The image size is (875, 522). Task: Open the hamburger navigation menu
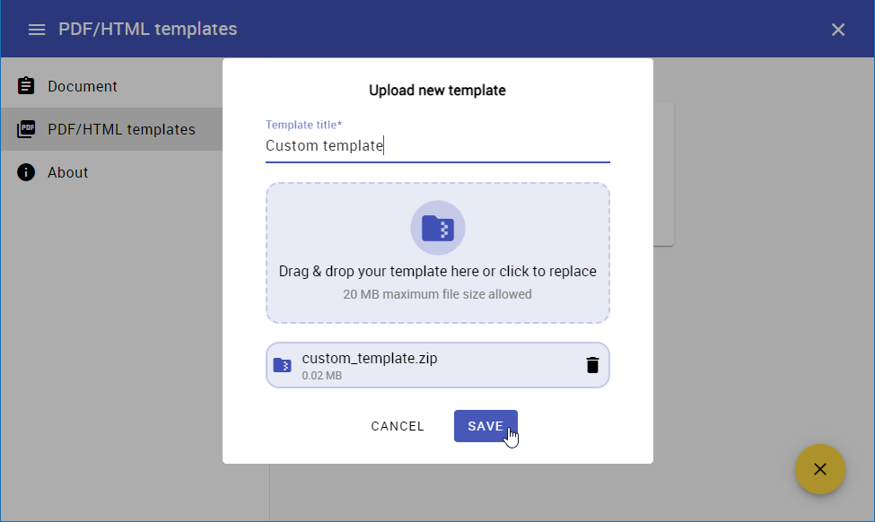click(37, 30)
